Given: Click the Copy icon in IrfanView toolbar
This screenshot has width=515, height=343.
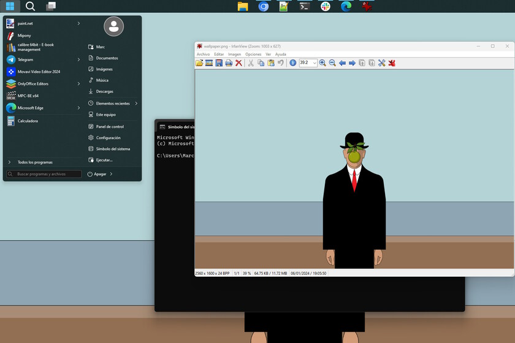Looking at the screenshot, I should (x=261, y=63).
